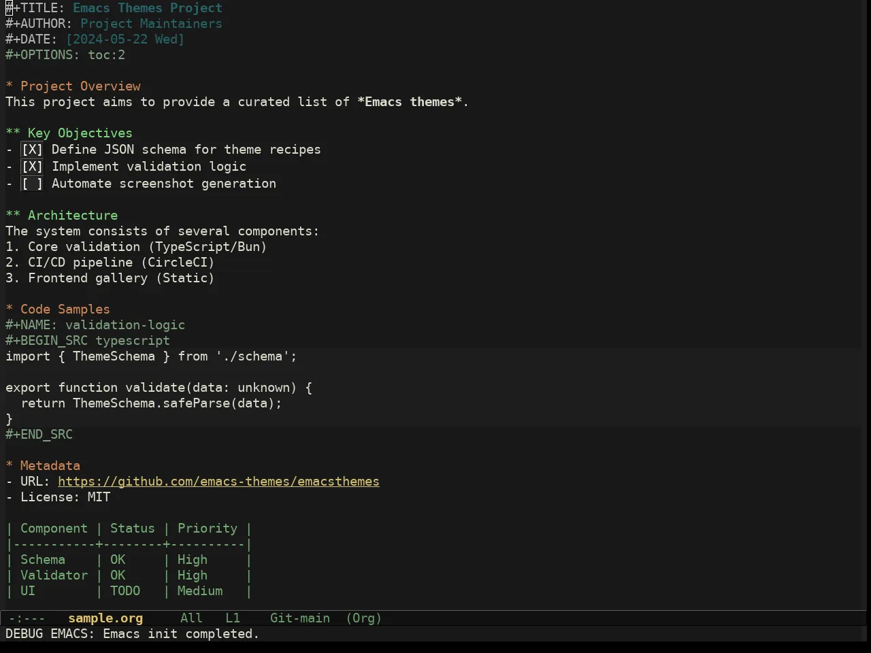Screen dimensions: 871x653
Task: Click the 'Component' table header cell
Action: (x=54, y=529)
